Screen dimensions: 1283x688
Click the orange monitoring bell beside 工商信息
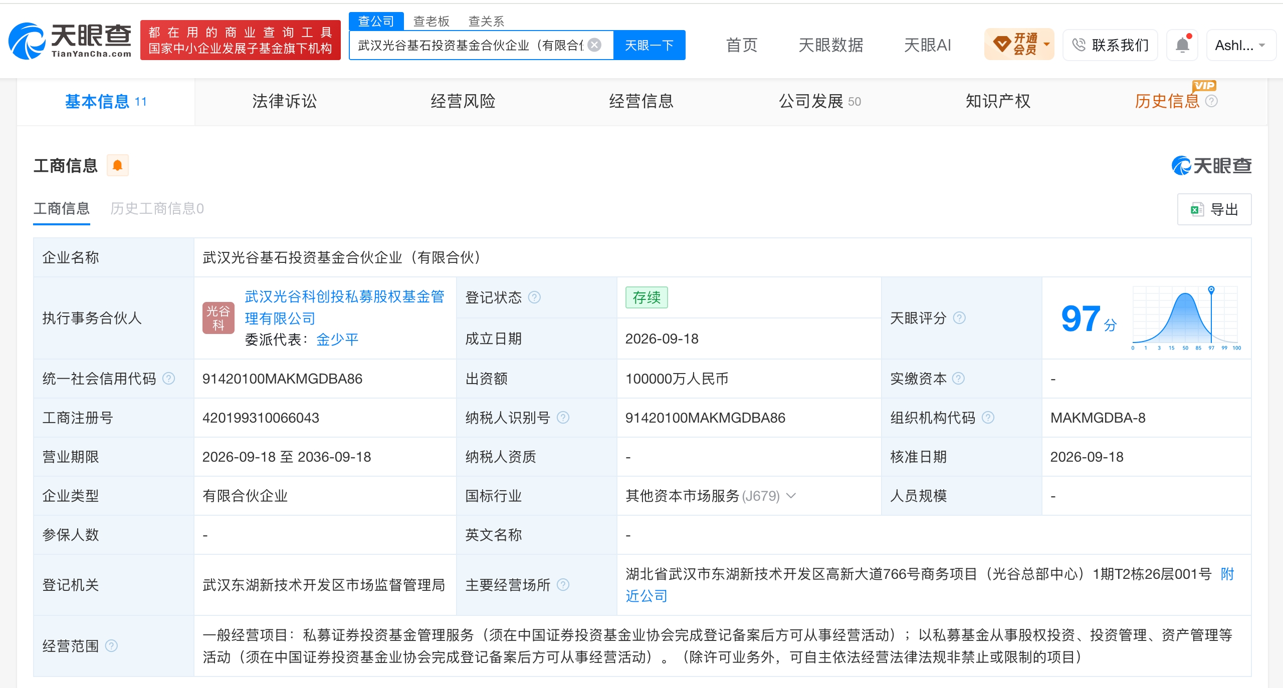(118, 165)
